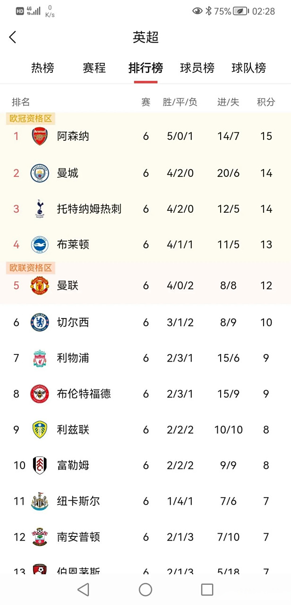
Task: Select the Manchester United red devil crest
Action: click(40, 285)
